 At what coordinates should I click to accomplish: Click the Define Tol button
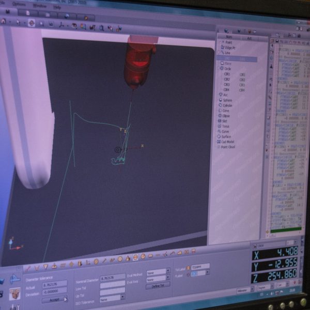pos(157,286)
